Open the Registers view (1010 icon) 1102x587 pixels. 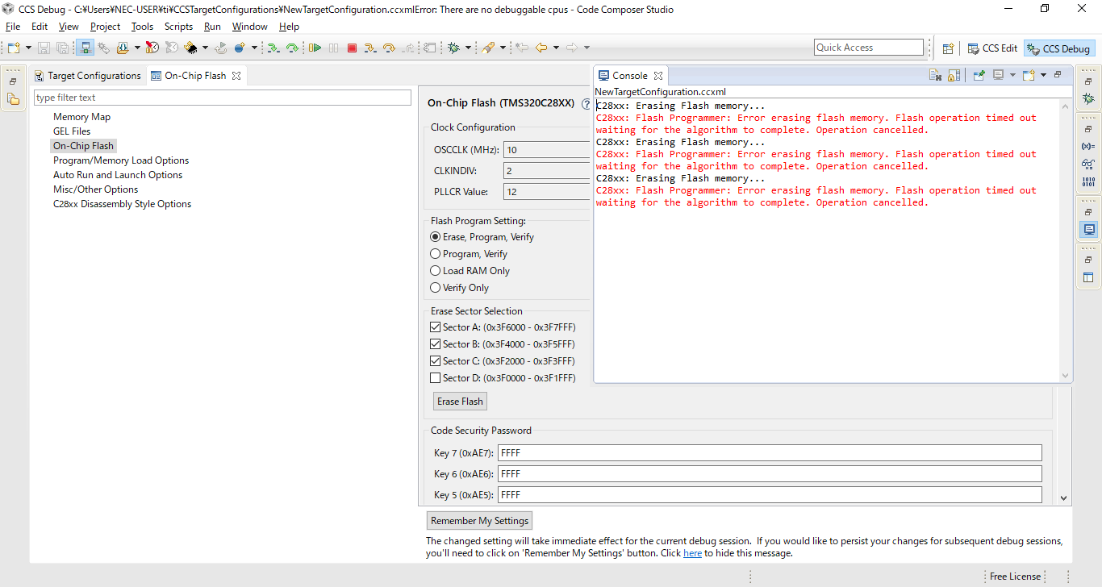pyautogui.click(x=1088, y=181)
